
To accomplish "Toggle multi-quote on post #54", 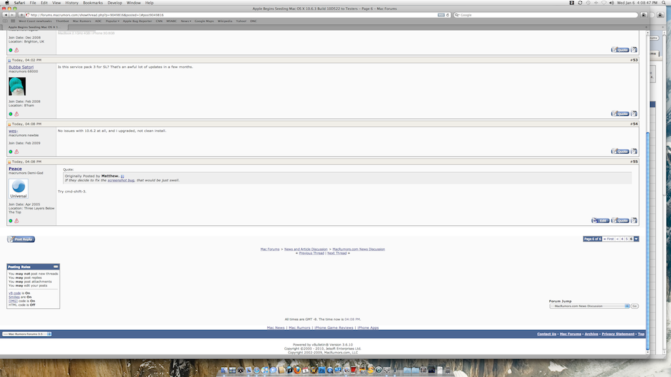I will [x=634, y=151].
